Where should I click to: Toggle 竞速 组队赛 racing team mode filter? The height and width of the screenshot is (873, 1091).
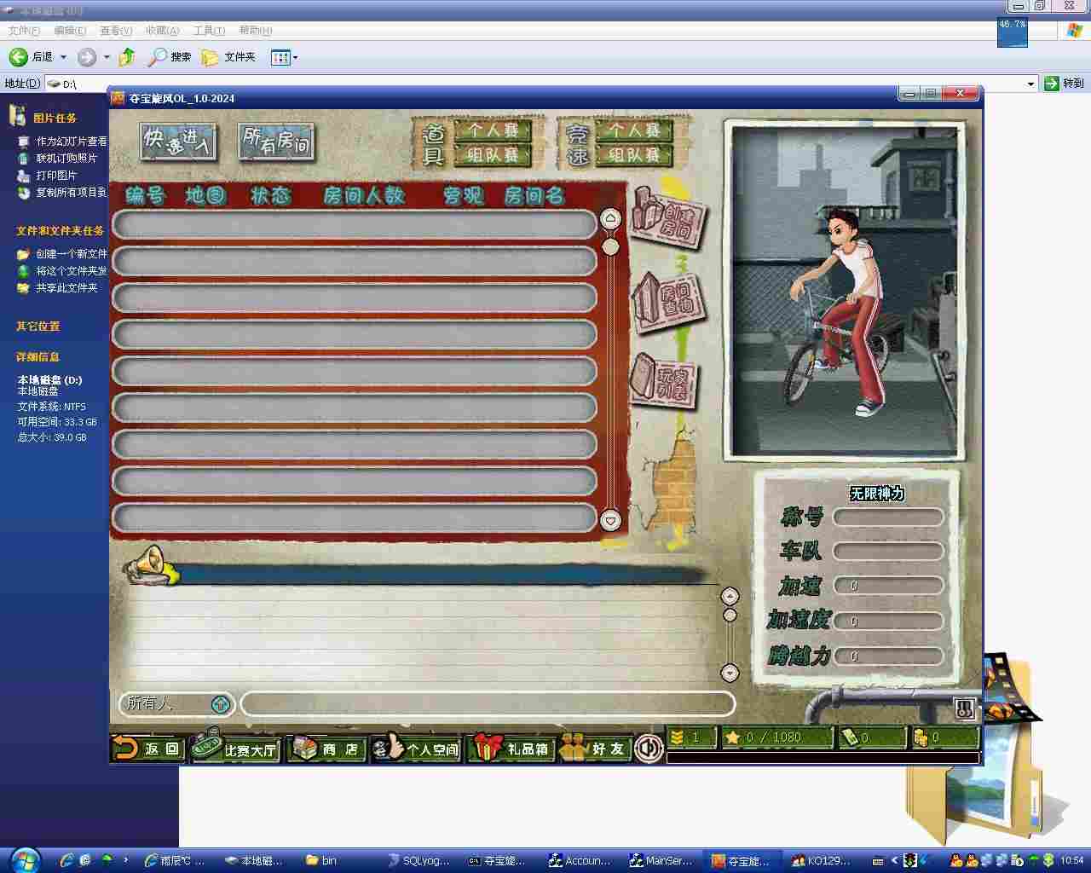pos(634,155)
